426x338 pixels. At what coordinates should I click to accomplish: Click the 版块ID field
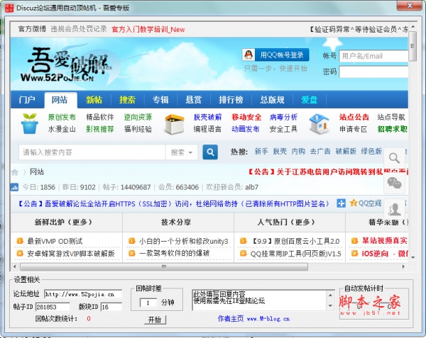(x=111, y=307)
